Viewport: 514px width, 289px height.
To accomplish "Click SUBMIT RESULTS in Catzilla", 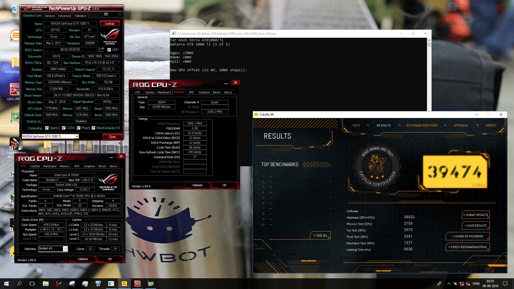I will pos(476,215).
